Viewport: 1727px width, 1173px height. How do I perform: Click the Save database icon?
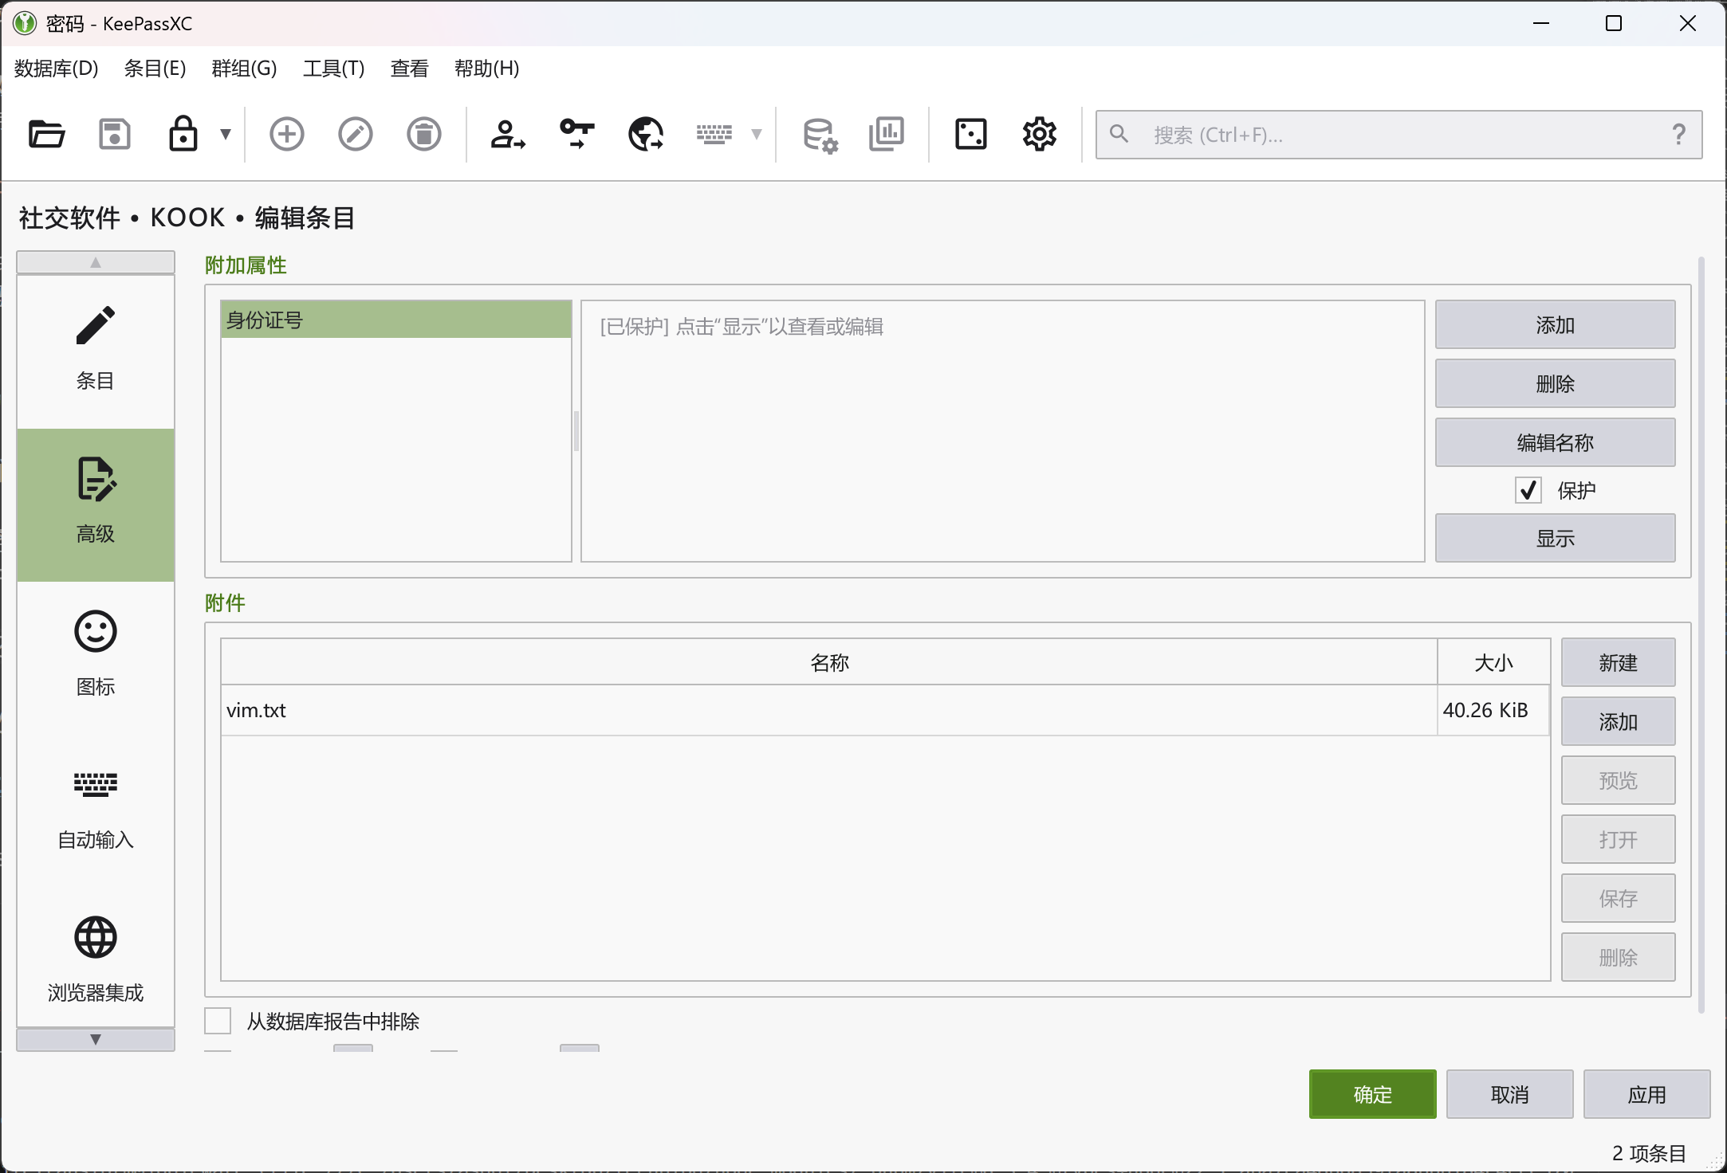(x=115, y=134)
